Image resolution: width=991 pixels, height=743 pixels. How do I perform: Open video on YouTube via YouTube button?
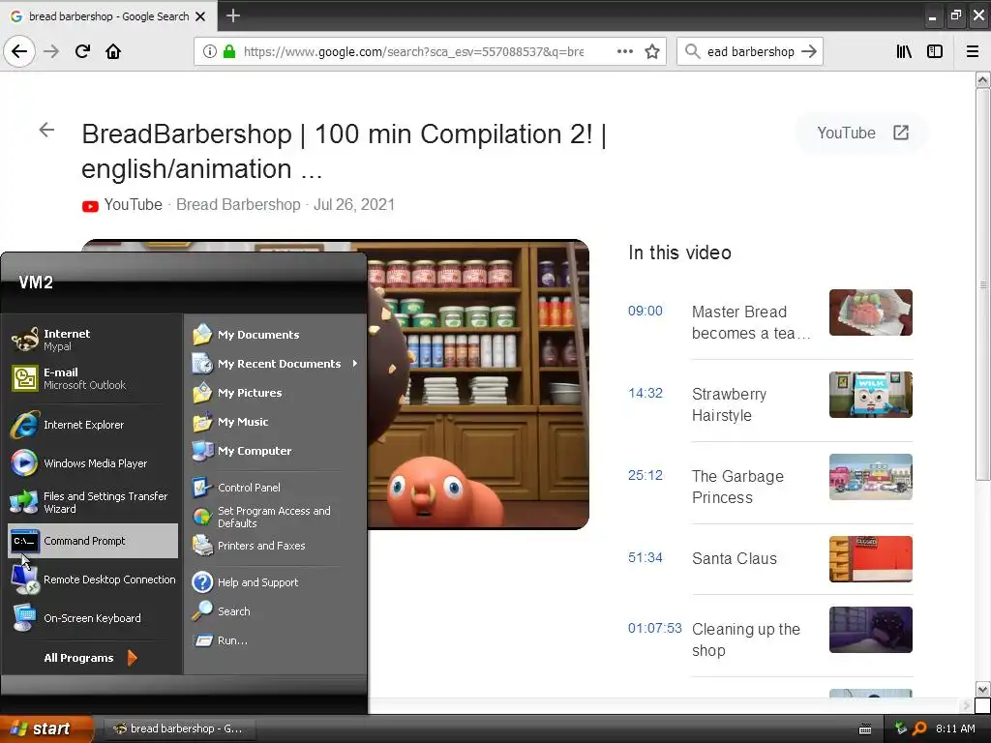tap(862, 133)
